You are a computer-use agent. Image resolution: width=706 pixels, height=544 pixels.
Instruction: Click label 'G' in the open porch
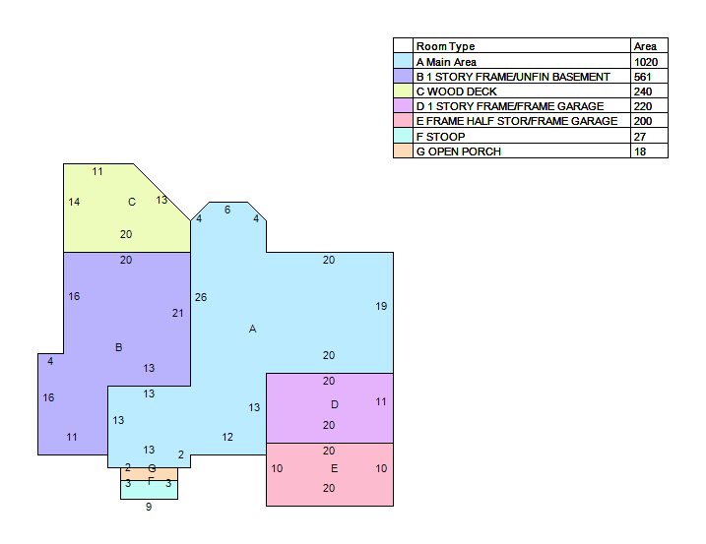[152, 468]
